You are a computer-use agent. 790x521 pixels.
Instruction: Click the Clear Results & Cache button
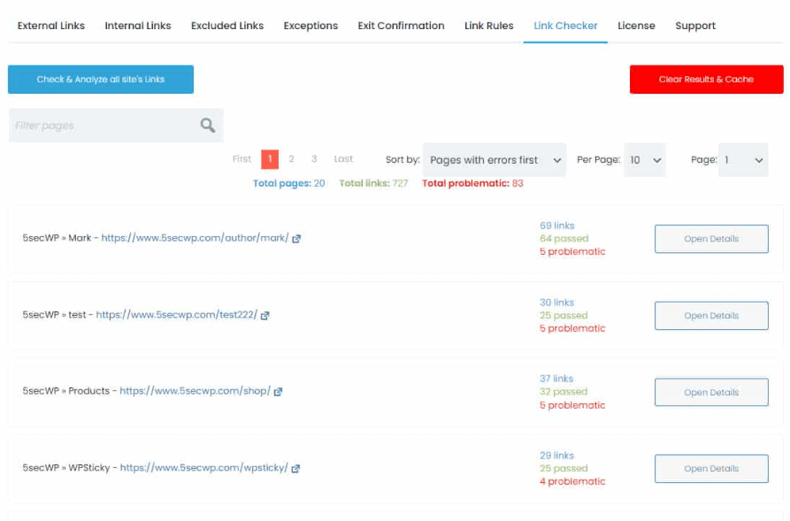tap(706, 79)
